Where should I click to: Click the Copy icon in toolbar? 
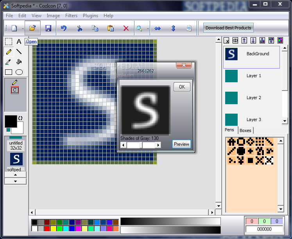(95, 28)
